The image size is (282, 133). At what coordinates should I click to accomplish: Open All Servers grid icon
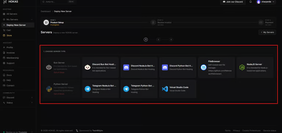tap(4, 14)
